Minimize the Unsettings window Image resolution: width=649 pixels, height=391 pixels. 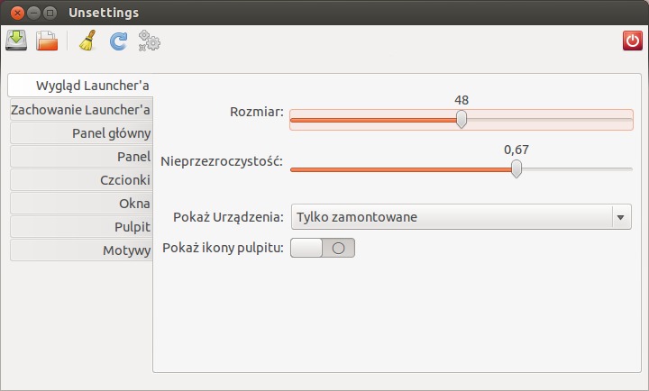33,13
